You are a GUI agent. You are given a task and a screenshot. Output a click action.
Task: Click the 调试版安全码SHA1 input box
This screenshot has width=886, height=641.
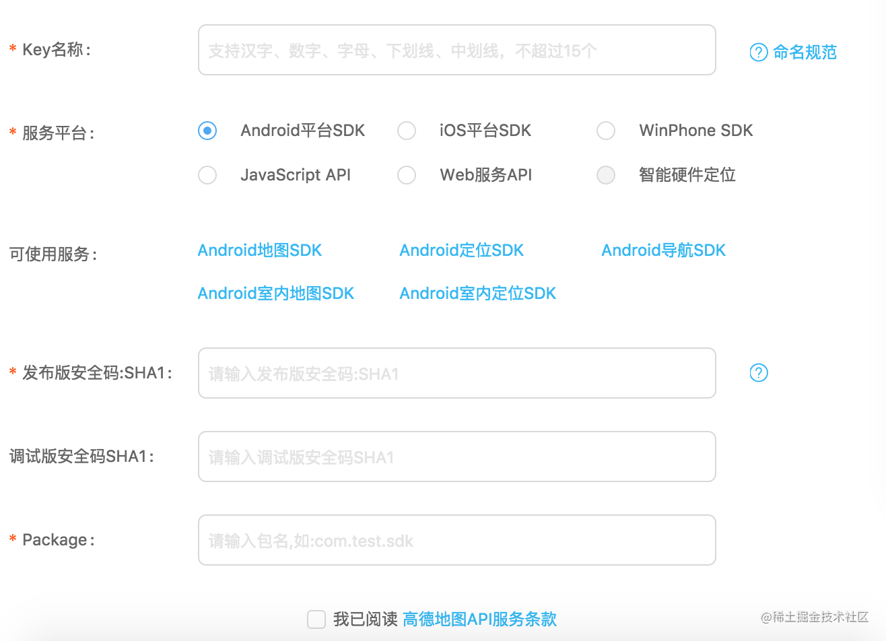tap(456, 457)
